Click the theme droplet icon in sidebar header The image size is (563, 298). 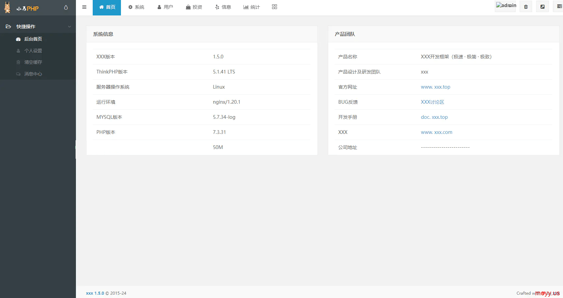coord(66,7)
